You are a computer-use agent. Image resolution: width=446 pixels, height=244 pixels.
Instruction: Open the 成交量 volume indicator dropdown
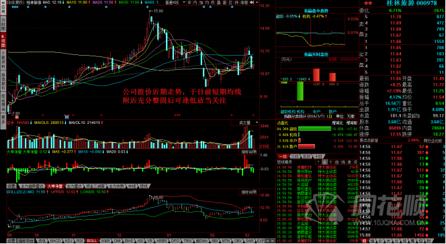coord(245,123)
